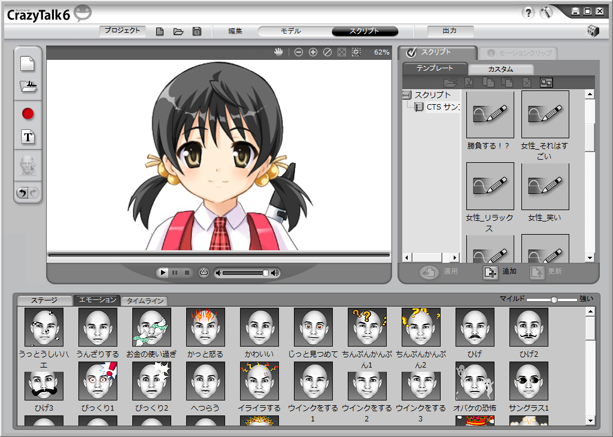Viewport: 613px width, 437px height.
Task: Switch to the ステージ tab
Action: pos(44,300)
